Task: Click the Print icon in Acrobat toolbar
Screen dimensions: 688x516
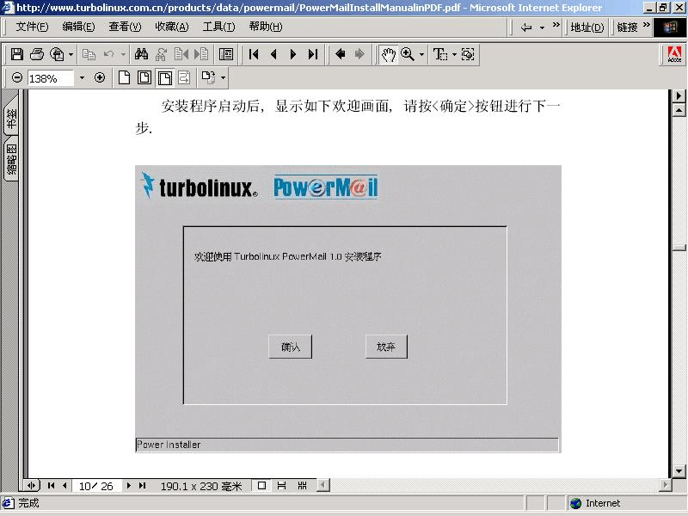Action: click(x=37, y=54)
